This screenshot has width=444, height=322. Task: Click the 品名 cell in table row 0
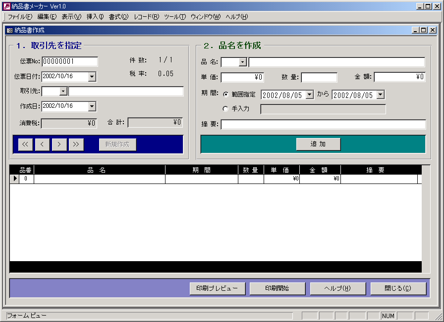pyautogui.click(x=100, y=179)
